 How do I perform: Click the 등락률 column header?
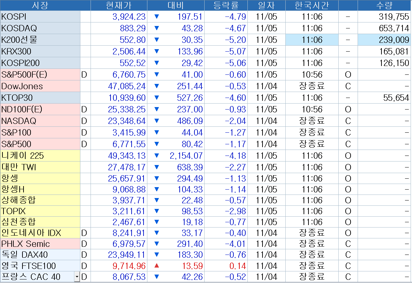pos(226,5)
